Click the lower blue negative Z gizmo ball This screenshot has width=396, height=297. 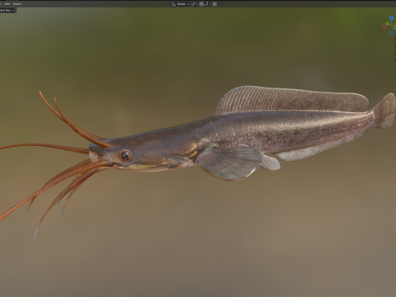391,33
